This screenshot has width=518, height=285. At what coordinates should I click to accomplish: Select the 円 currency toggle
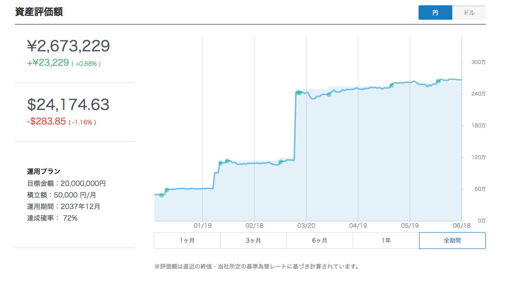(x=435, y=12)
